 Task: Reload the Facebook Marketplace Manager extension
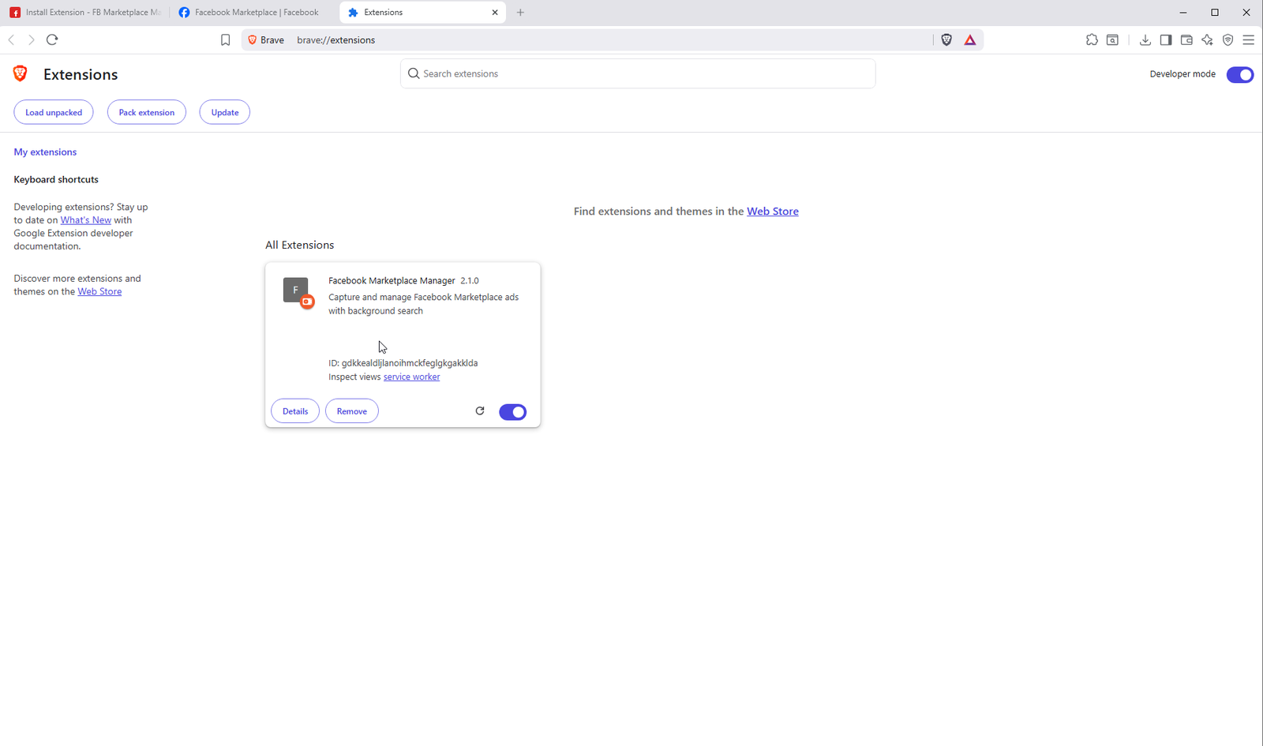coord(479,410)
